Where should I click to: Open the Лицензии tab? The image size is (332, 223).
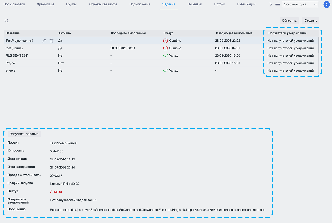coord(195,4)
